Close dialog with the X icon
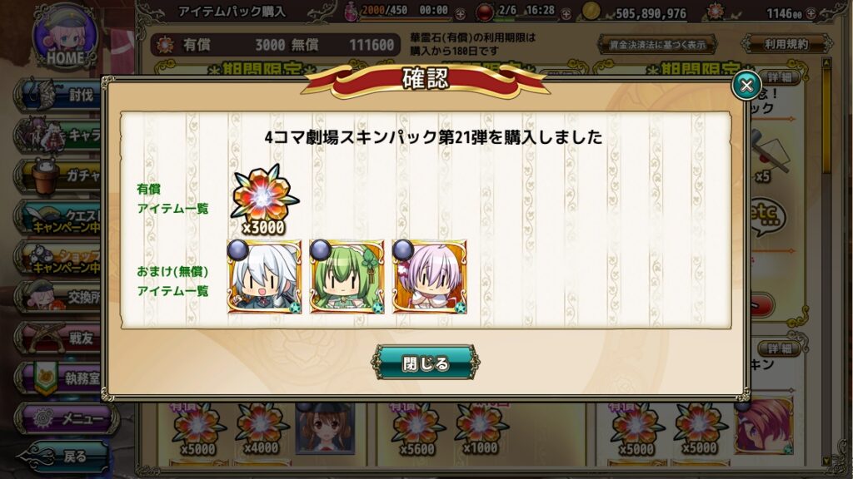Viewport: 853px width, 479px height. click(746, 86)
